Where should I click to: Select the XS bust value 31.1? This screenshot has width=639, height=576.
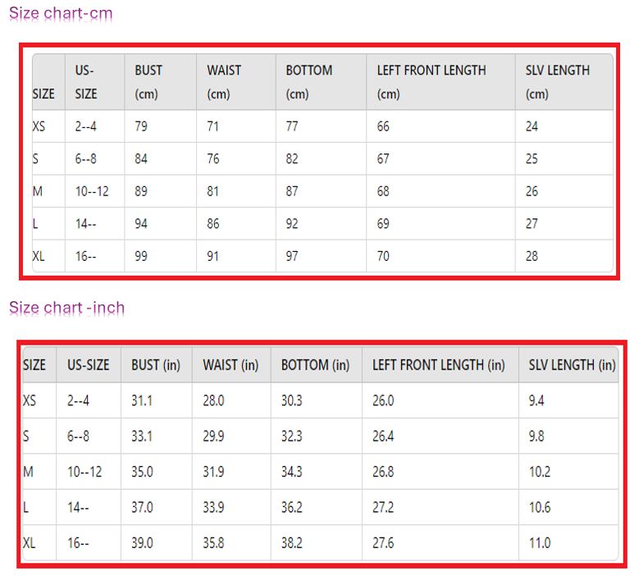[142, 400]
